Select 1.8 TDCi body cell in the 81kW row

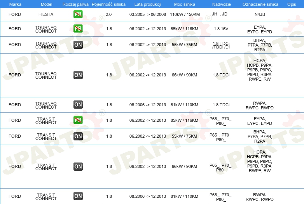click(221, 105)
